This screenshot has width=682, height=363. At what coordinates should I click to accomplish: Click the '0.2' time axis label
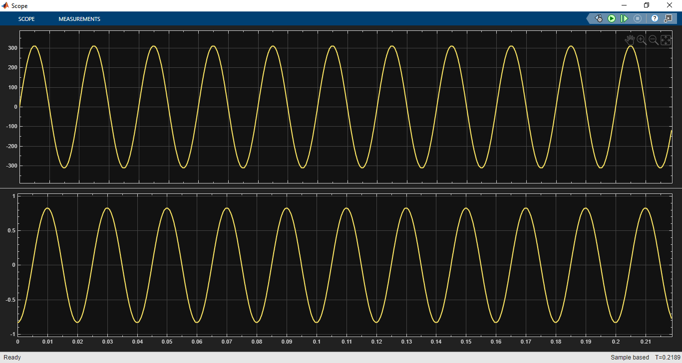pos(615,342)
